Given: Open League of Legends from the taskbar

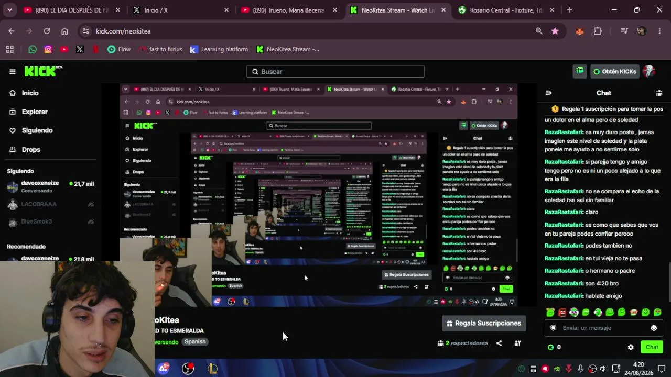Looking at the screenshot, I should tap(212, 369).
